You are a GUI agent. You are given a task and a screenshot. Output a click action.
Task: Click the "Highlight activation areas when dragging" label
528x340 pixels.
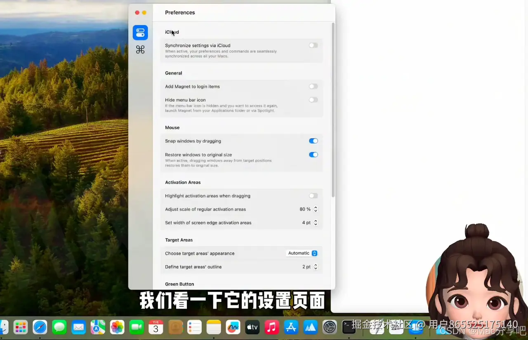point(207,196)
